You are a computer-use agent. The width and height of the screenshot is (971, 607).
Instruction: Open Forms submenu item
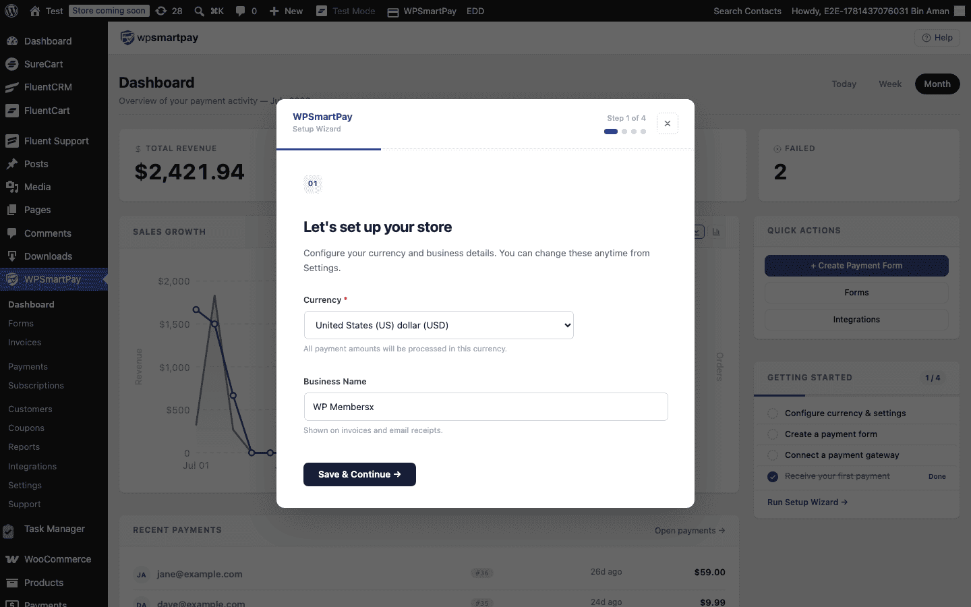(x=21, y=324)
